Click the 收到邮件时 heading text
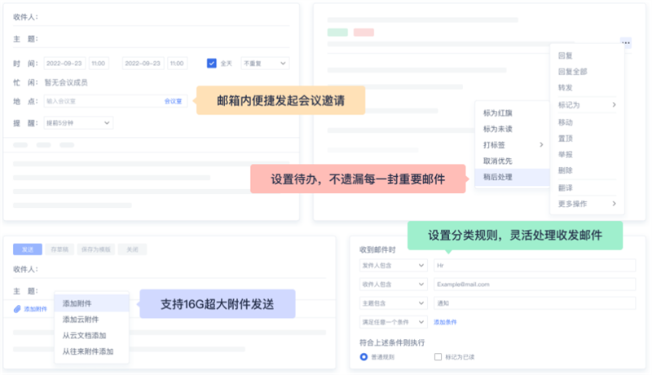The width and height of the screenshot is (652, 375). [377, 249]
